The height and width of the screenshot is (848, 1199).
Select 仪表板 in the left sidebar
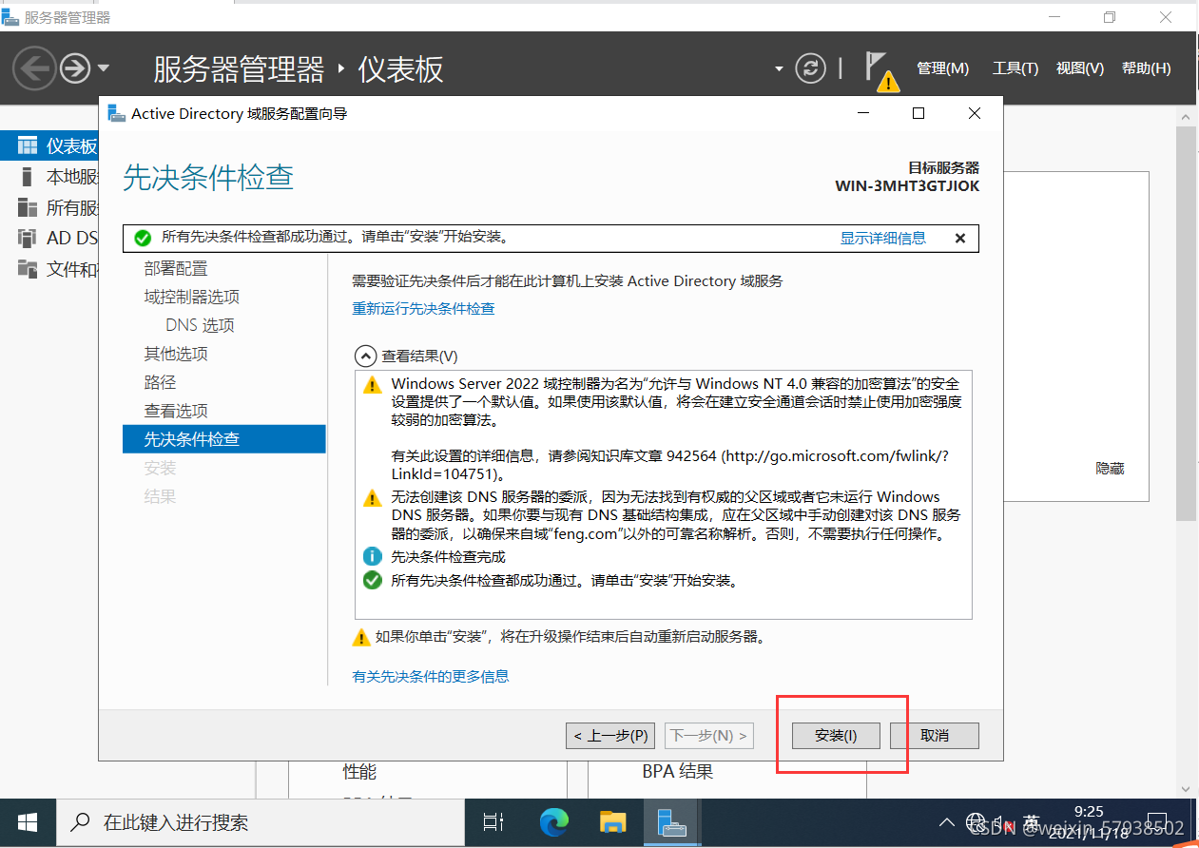[x=49, y=146]
